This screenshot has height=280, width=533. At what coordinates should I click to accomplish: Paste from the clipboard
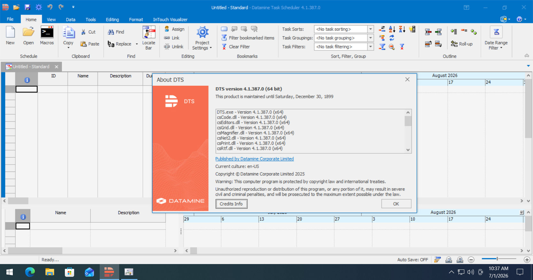coord(90,44)
